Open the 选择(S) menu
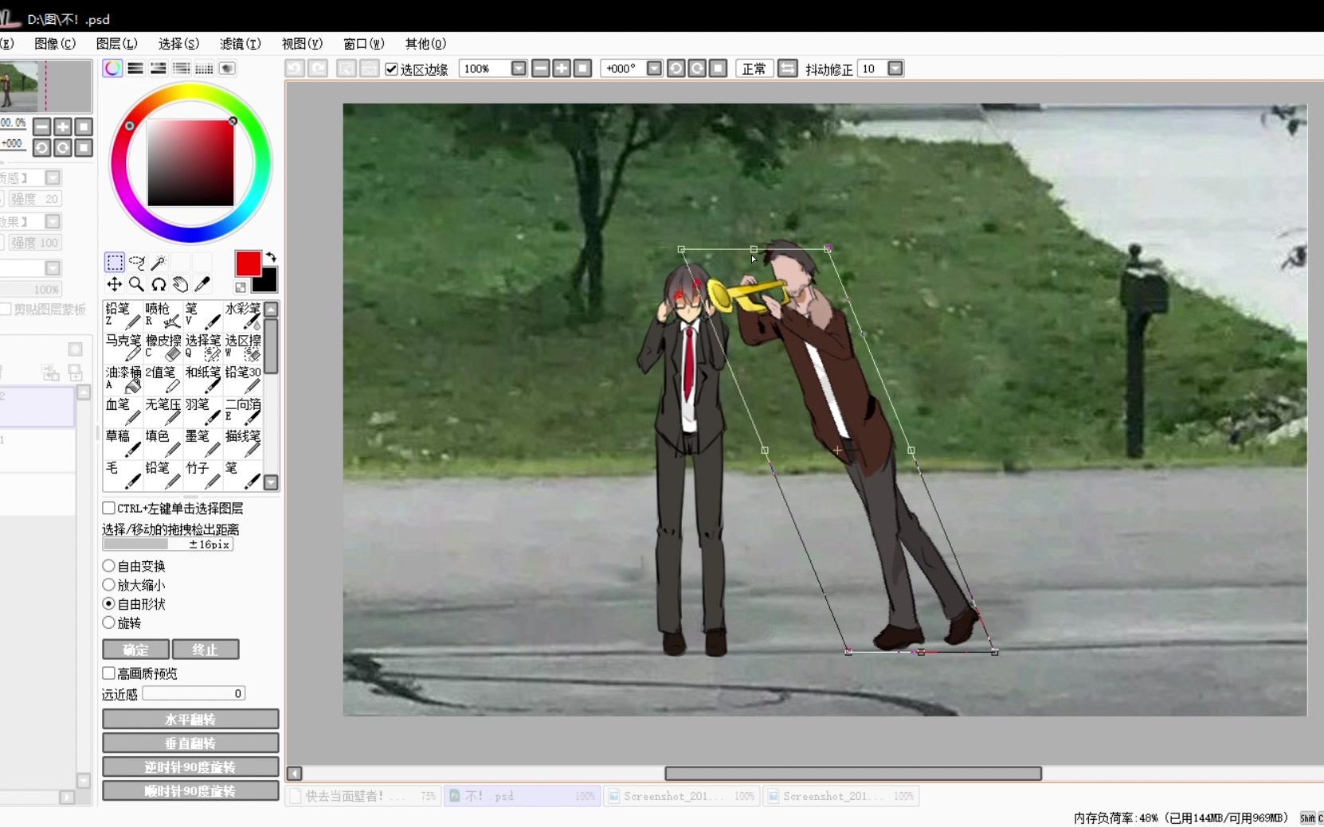Viewport: 1324px width, 827px height. click(x=178, y=44)
